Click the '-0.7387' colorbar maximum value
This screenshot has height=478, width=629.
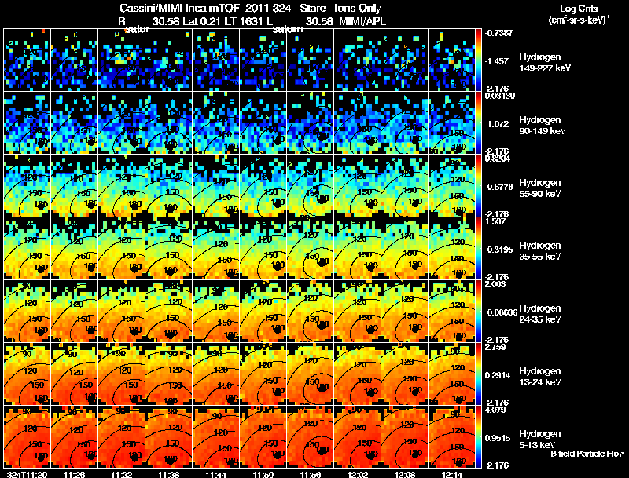[498, 33]
